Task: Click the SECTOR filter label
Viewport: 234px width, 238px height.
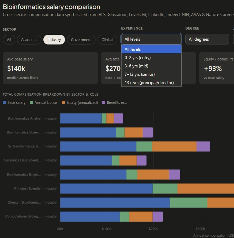Action: point(10,29)
